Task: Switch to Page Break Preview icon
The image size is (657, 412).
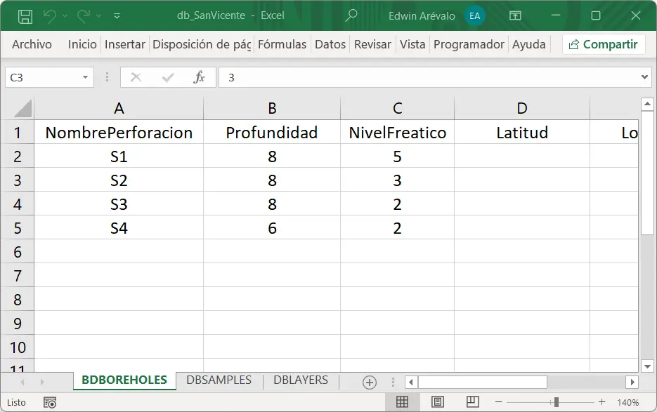Action: (x=473, y=402)
